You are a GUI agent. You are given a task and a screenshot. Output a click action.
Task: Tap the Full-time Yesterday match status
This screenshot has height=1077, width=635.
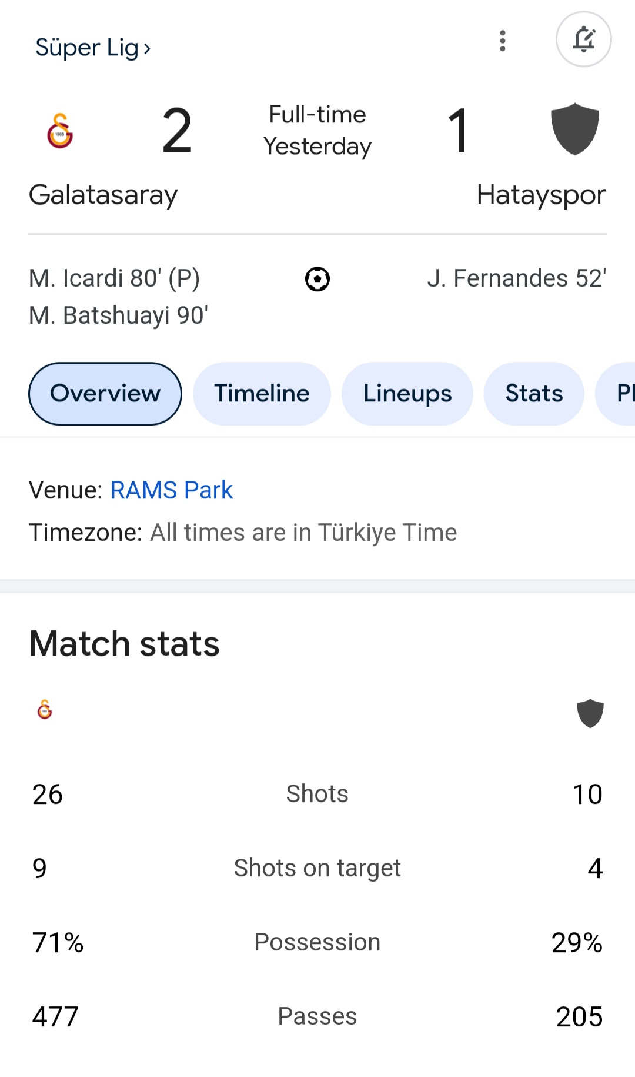pos(317,130)
